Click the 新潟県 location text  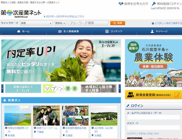(x=11, y=135)
